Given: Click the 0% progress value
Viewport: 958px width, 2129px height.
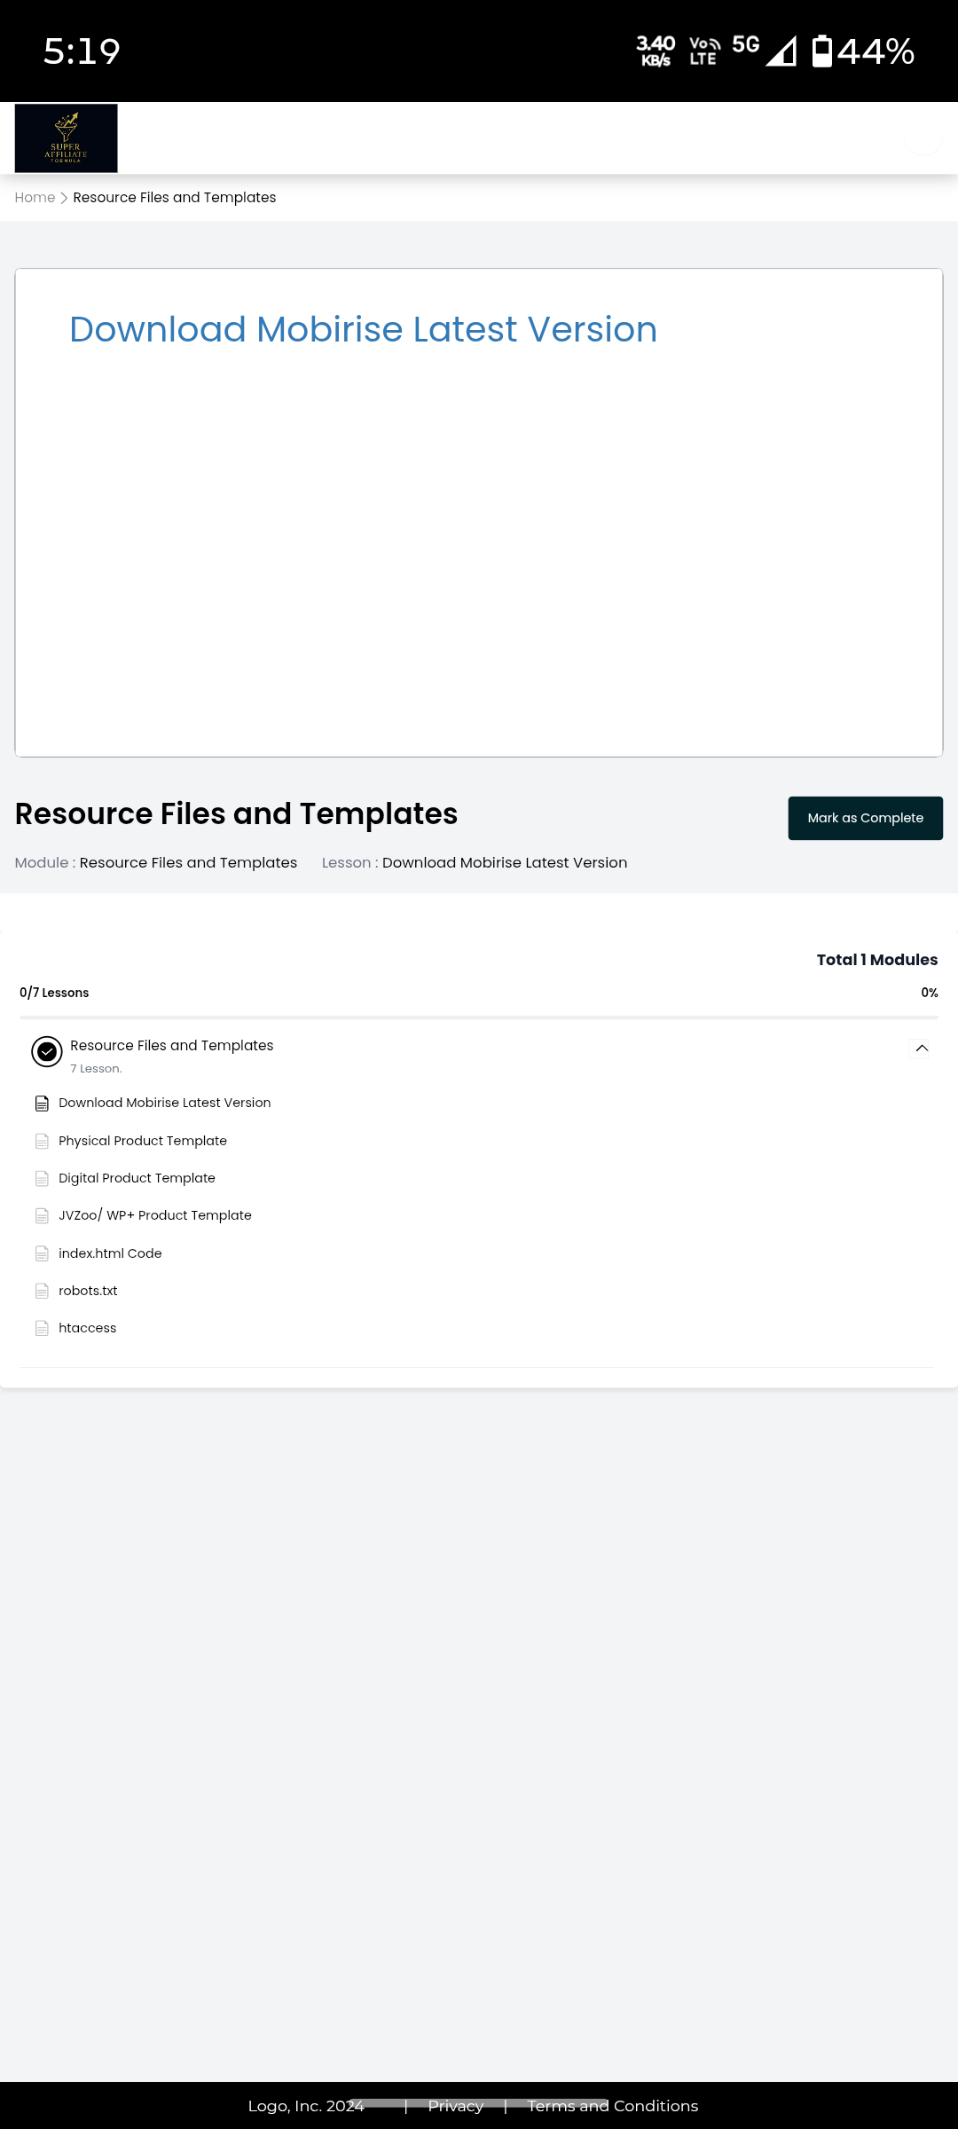Looking at the screenshot, I should pyautogui.click(x=930, y=993).
